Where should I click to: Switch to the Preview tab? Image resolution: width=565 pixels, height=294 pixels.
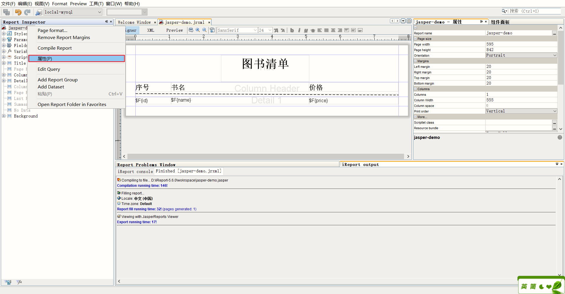tap(175, 30)
